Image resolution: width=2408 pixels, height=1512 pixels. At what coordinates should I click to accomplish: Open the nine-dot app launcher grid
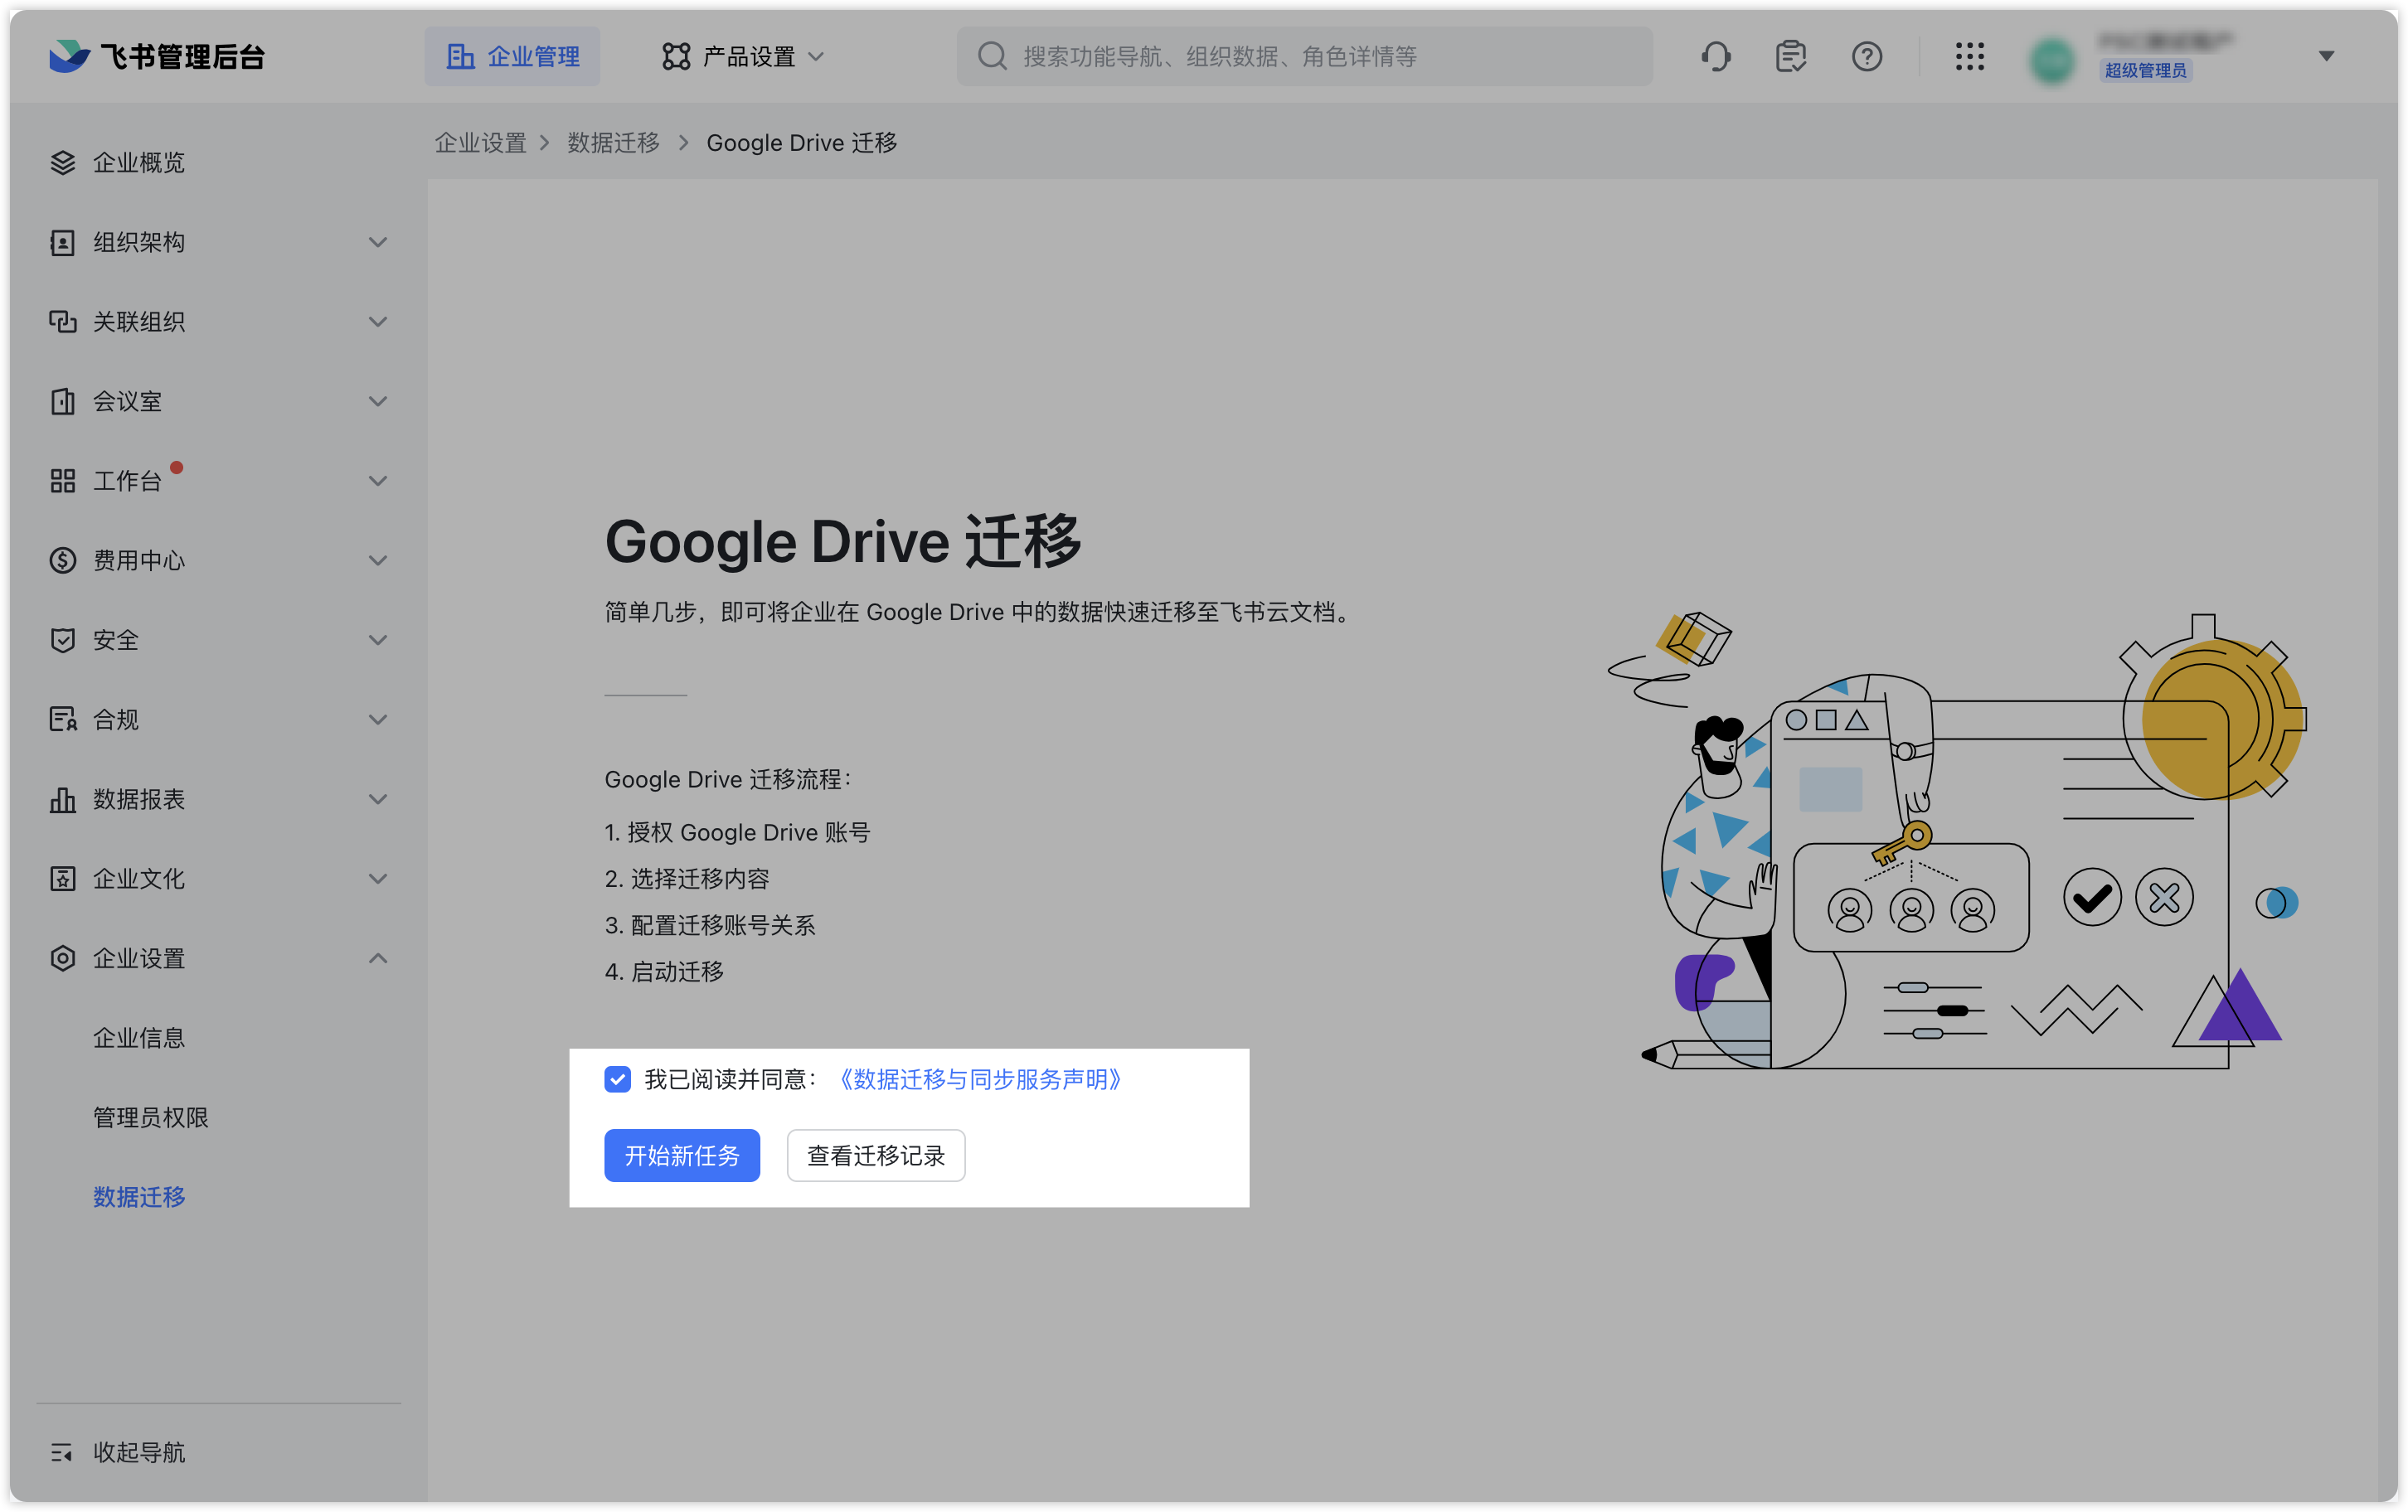tap(1969, 56)
